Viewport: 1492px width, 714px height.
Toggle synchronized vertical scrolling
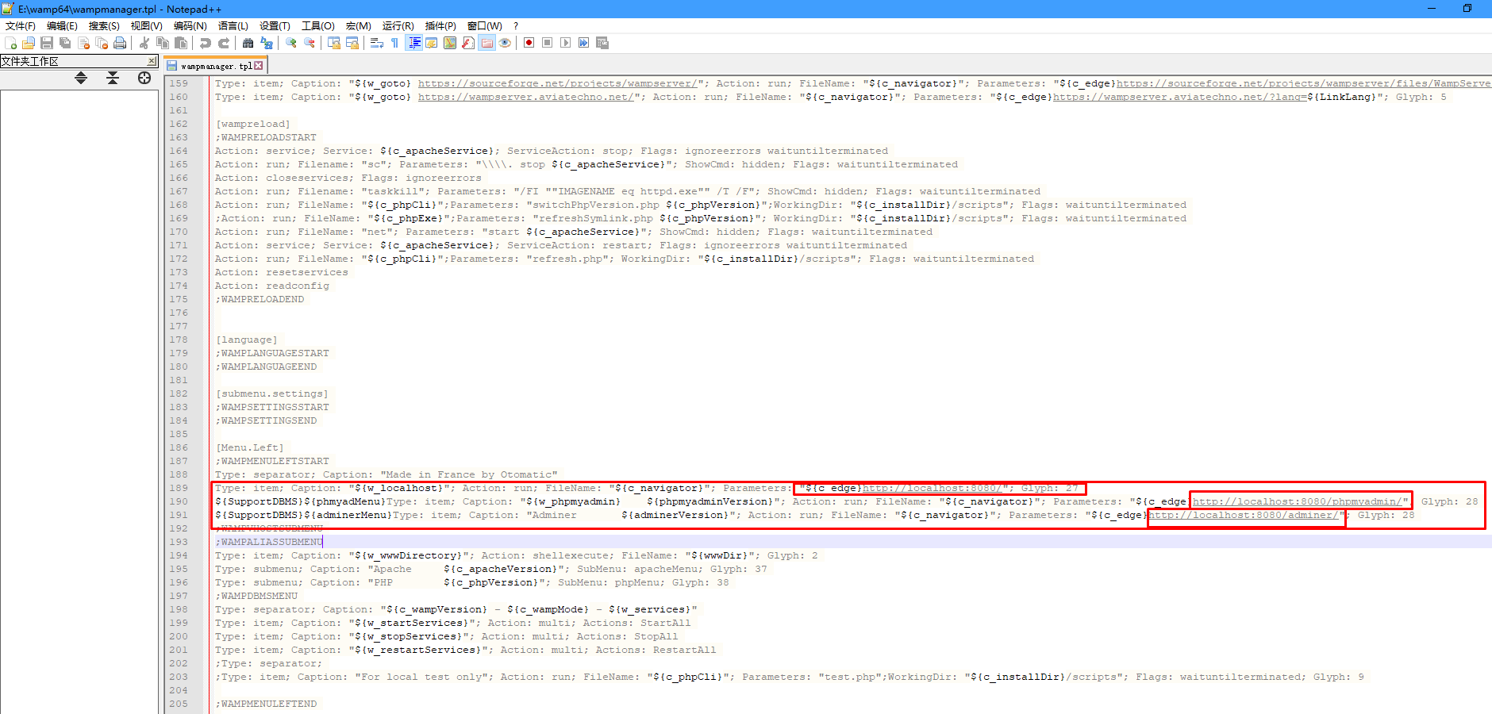(334, 43)
